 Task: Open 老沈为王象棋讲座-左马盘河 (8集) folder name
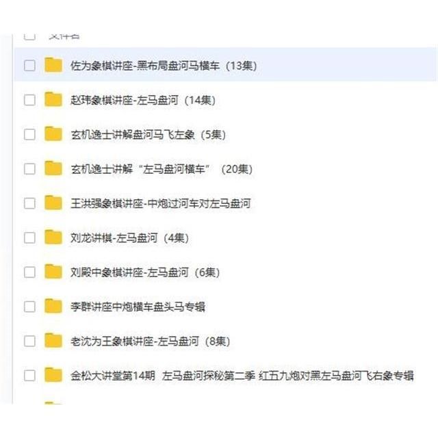[151, 341]
